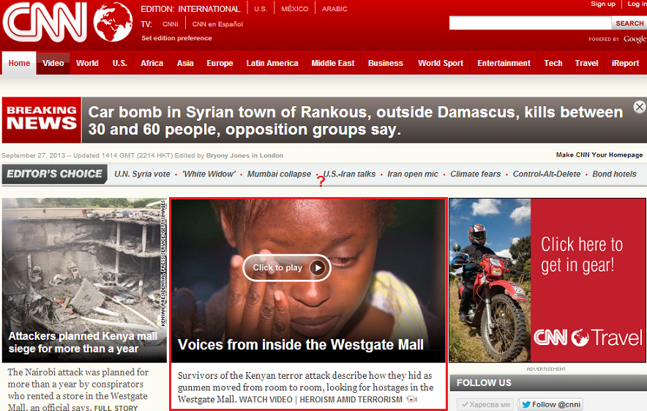Open Iran open mic story
This screenshot has height=411, width=647.
pyautogui.click(x=413, y=174)
